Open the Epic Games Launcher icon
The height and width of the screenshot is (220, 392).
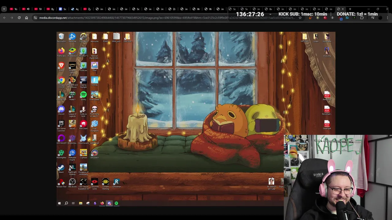coord(61,126)
